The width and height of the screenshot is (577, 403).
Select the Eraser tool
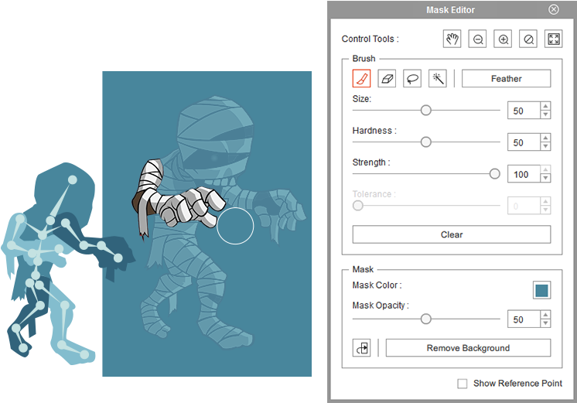pyautogui.click(x=387, y=79)
